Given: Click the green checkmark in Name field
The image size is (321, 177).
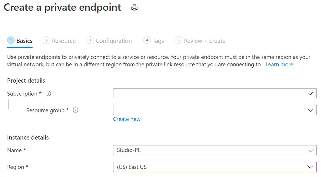Looking at the screenshot, I should point(312,150).
